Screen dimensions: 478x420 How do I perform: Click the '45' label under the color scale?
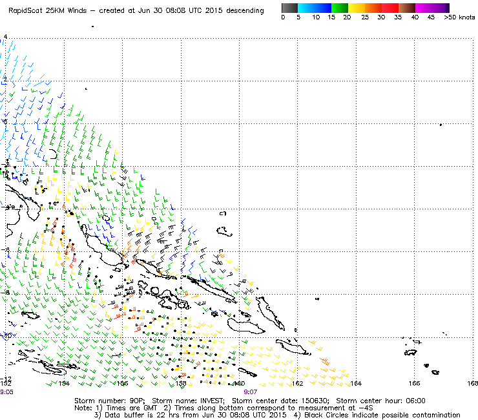[x=431, y=17]
